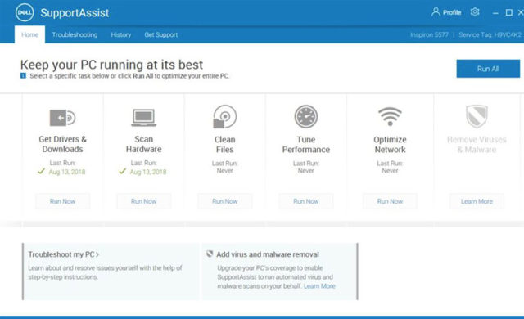524x319 pixels.
Task: Click the Dell logo icon
Action: [x=25, y=13]
